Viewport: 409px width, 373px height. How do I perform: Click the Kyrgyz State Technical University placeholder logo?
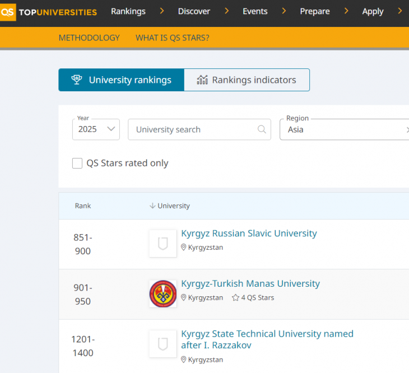[x=163, y=344]
